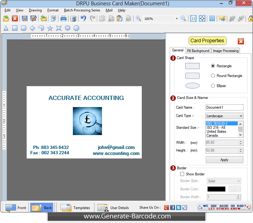This screenshot has width=253, height=223.
Task: Switch to the General tab
Action: pos(177,50)
